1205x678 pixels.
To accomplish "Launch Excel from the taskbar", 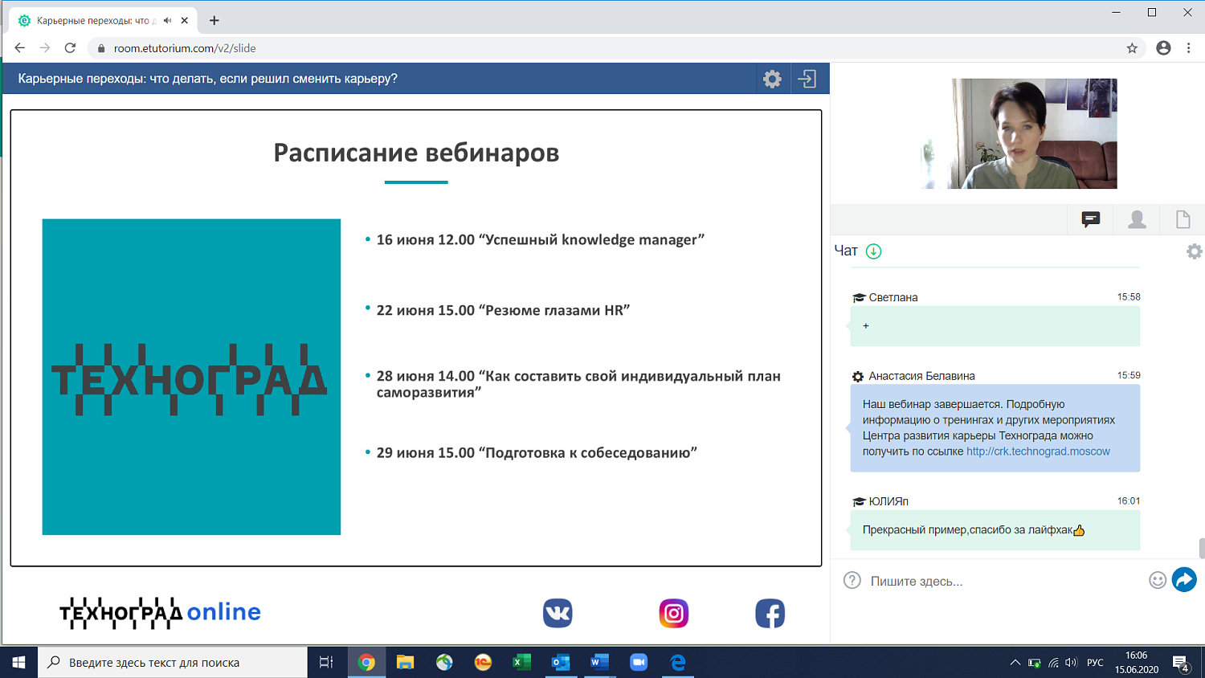I will (x=522, y=662).
